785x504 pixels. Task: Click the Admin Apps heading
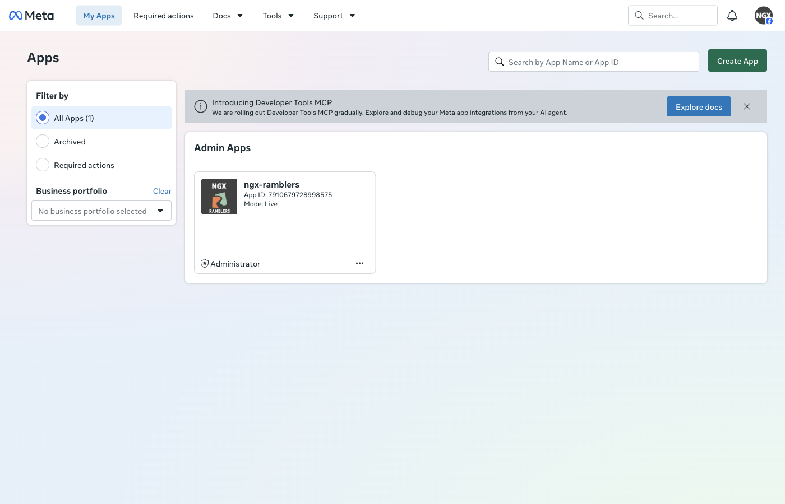[x=222, y=148]
